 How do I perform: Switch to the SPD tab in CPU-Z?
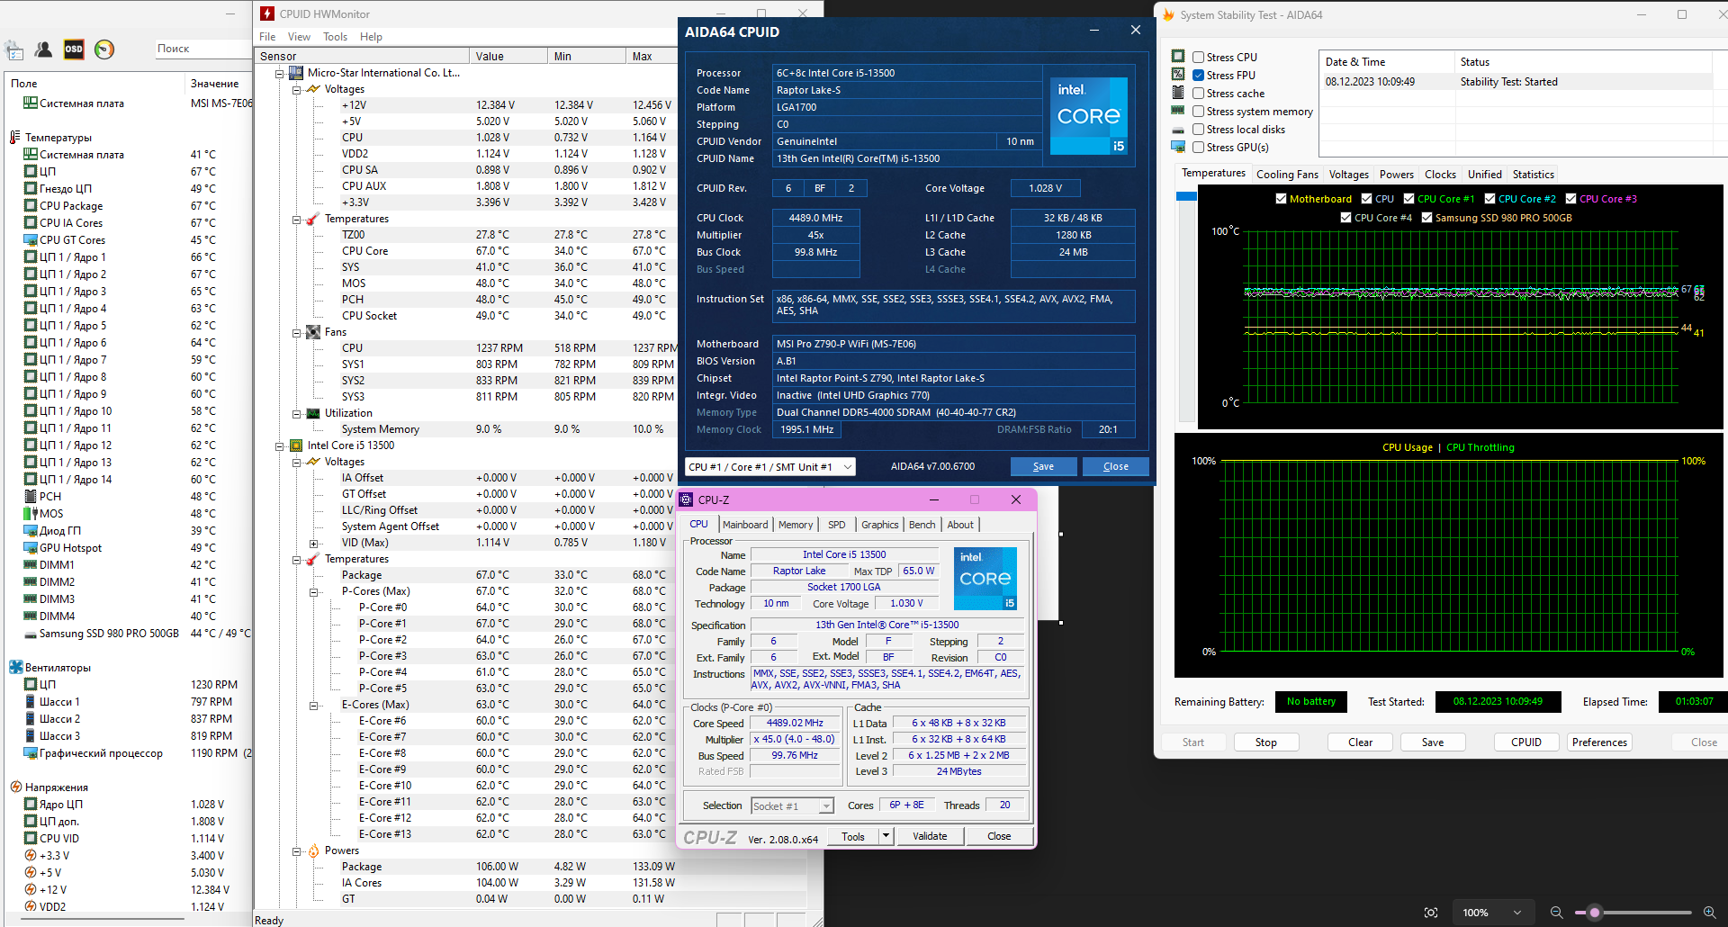[x=837, y=525]
